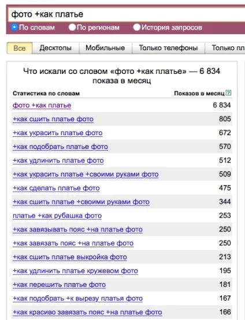Click the Статистика по словам column header
This screenshot has width=245, height=320.
click(46, 94)
